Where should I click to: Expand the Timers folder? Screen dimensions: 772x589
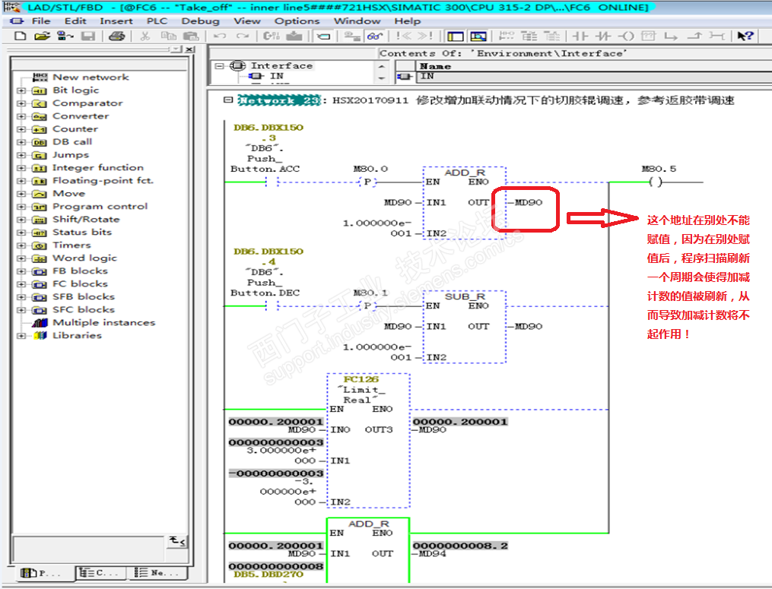[21, 245]
